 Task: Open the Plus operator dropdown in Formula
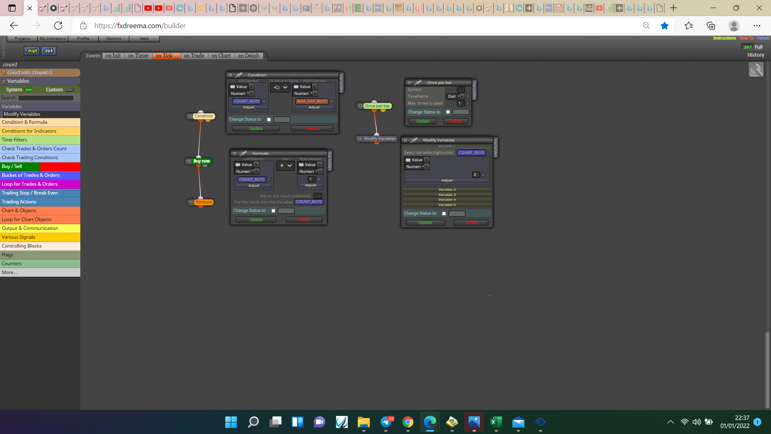point(286,166)
